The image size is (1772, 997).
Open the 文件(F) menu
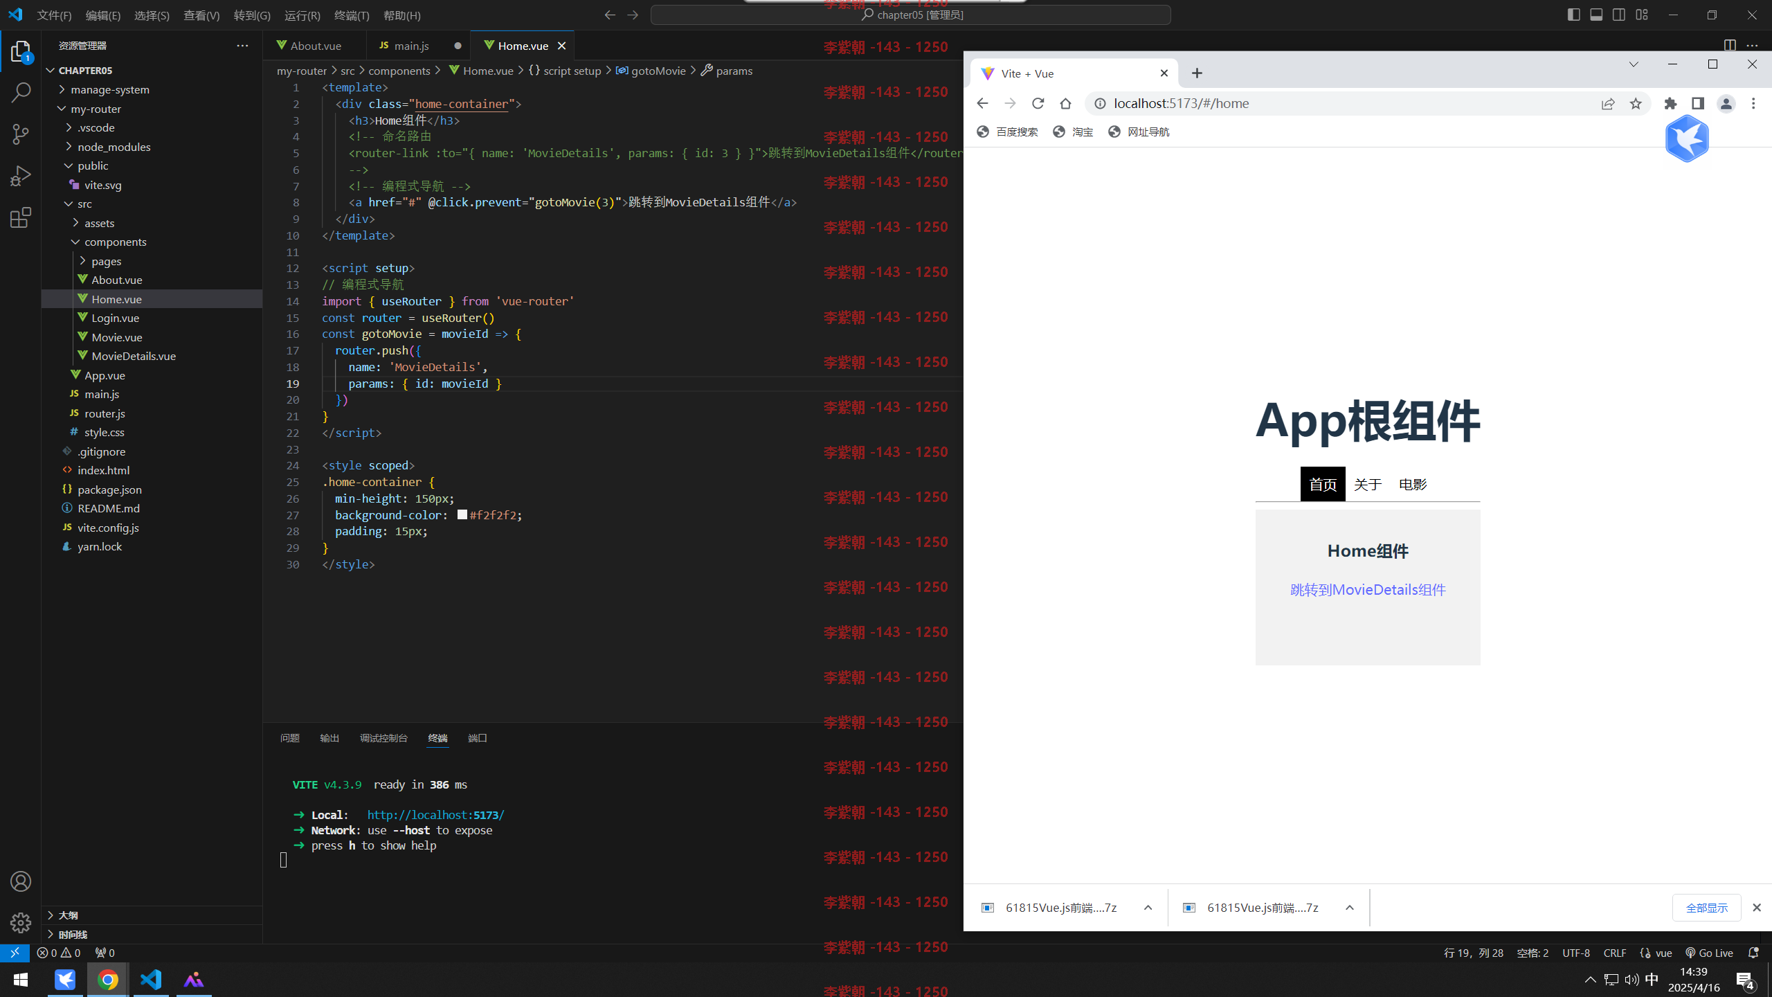point(54,15)
